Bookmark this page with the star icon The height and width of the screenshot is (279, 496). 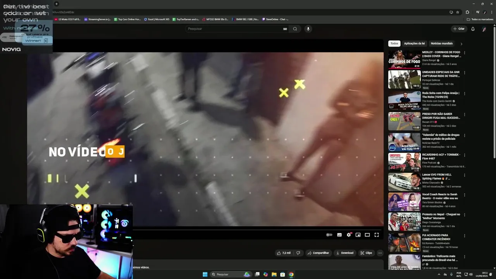[458, 12]
